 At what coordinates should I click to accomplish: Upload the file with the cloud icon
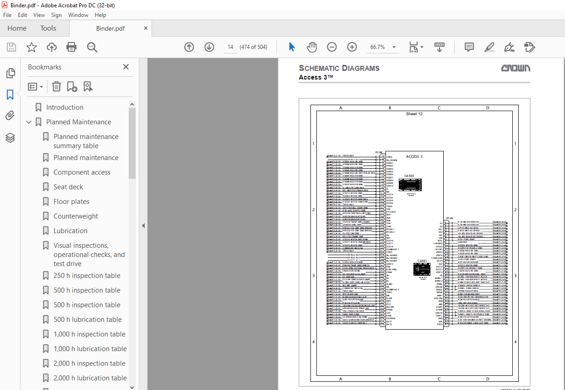coord(52,47)
